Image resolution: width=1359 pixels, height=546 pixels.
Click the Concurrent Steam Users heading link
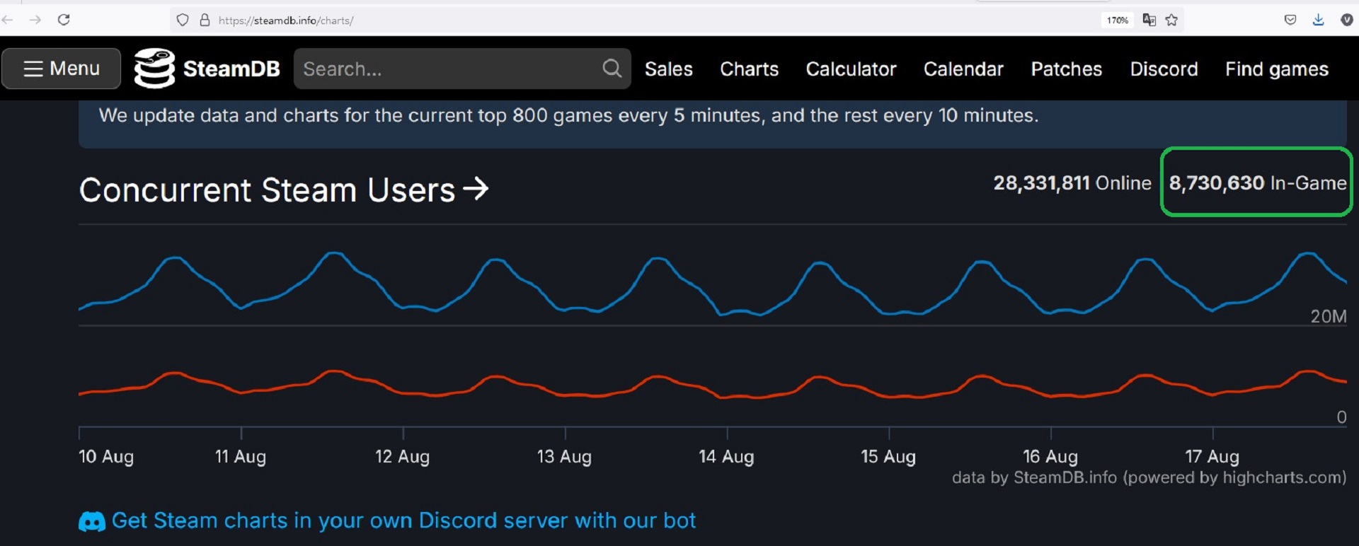pyautogui.click(x=284, y=190)
